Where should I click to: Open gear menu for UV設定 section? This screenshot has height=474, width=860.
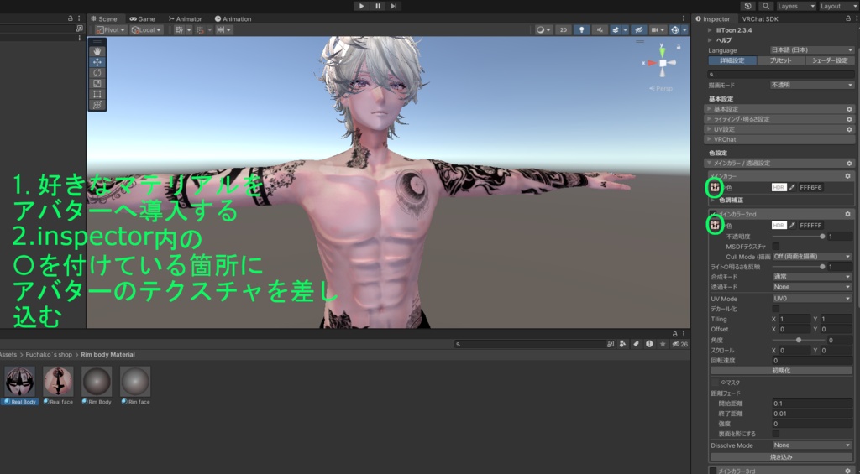(849, 129)
